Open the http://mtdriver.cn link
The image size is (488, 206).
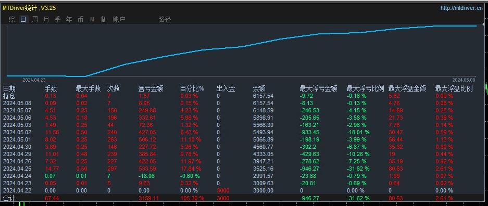point(461,8)
